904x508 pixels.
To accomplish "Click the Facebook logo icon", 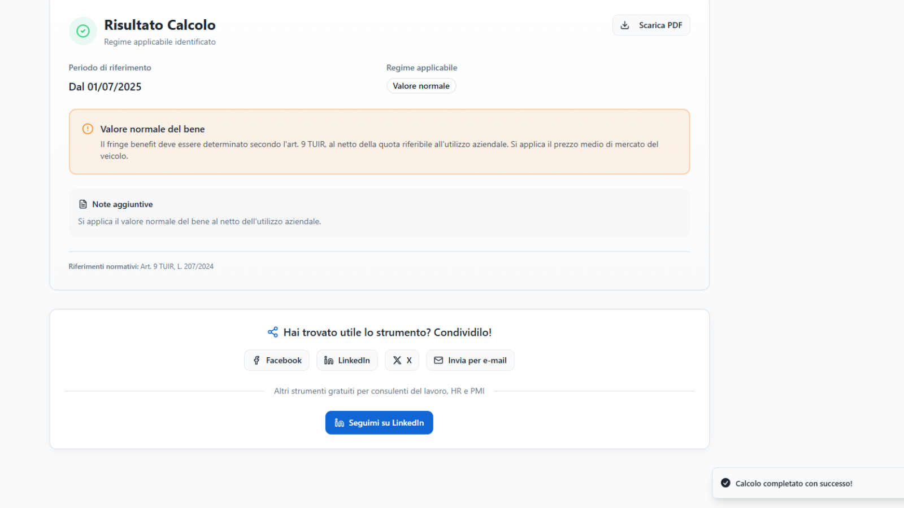I will pos(257,360).
